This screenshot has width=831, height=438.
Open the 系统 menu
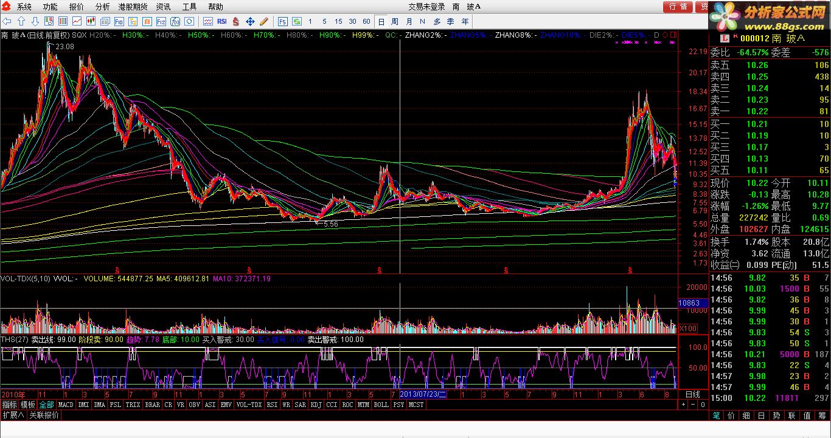tap(24, 7)
